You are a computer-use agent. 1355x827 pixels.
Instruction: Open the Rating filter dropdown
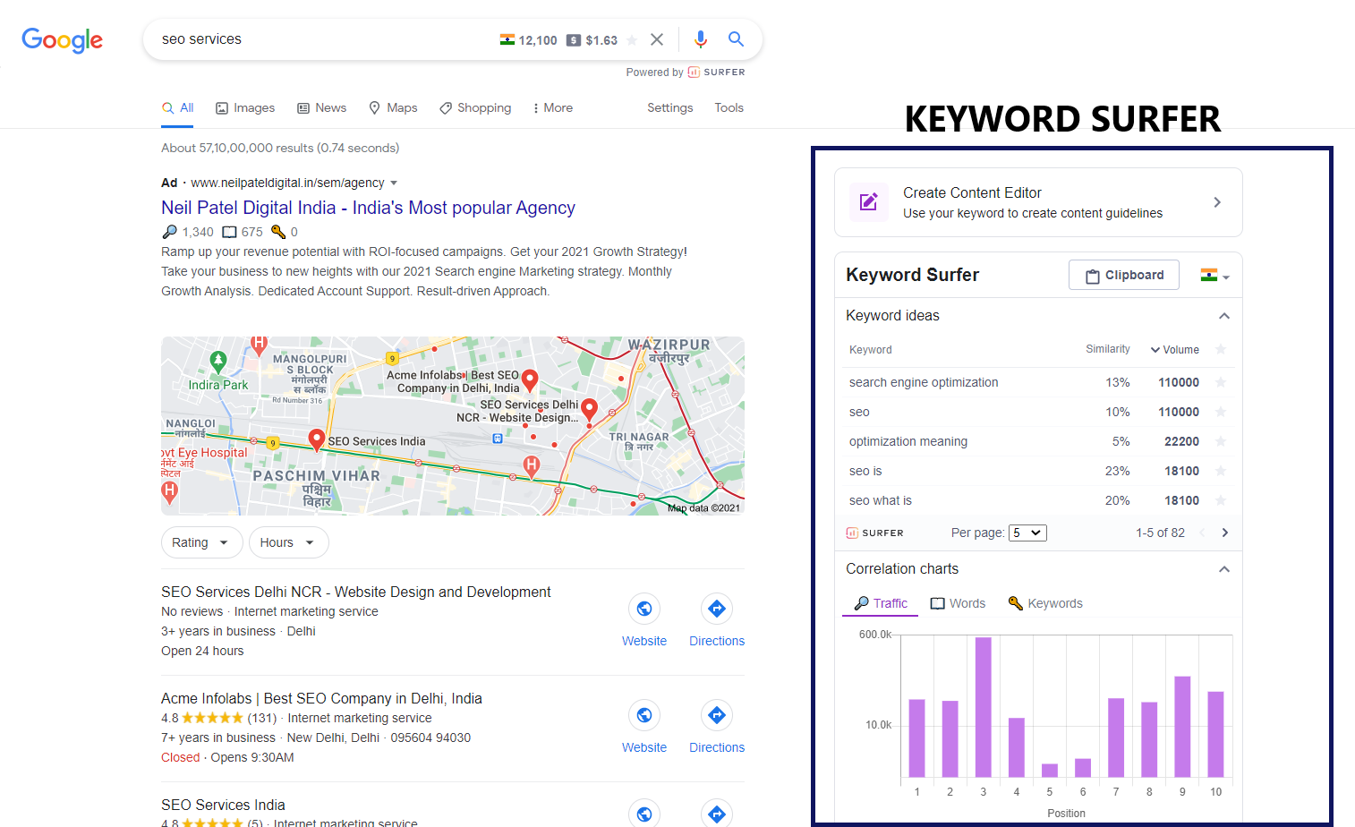(x=201, y=542)
